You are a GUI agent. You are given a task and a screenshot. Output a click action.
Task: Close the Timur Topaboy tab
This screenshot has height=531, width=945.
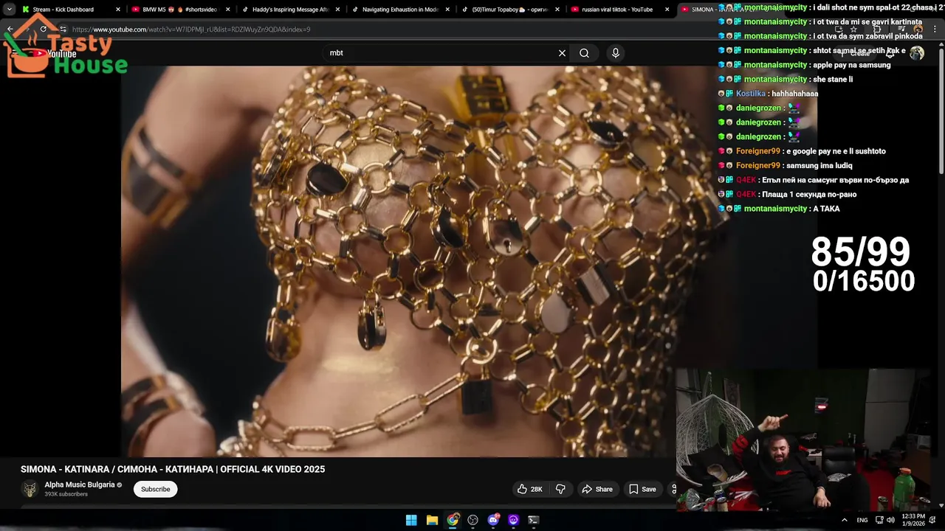click(x=557, y=10)
